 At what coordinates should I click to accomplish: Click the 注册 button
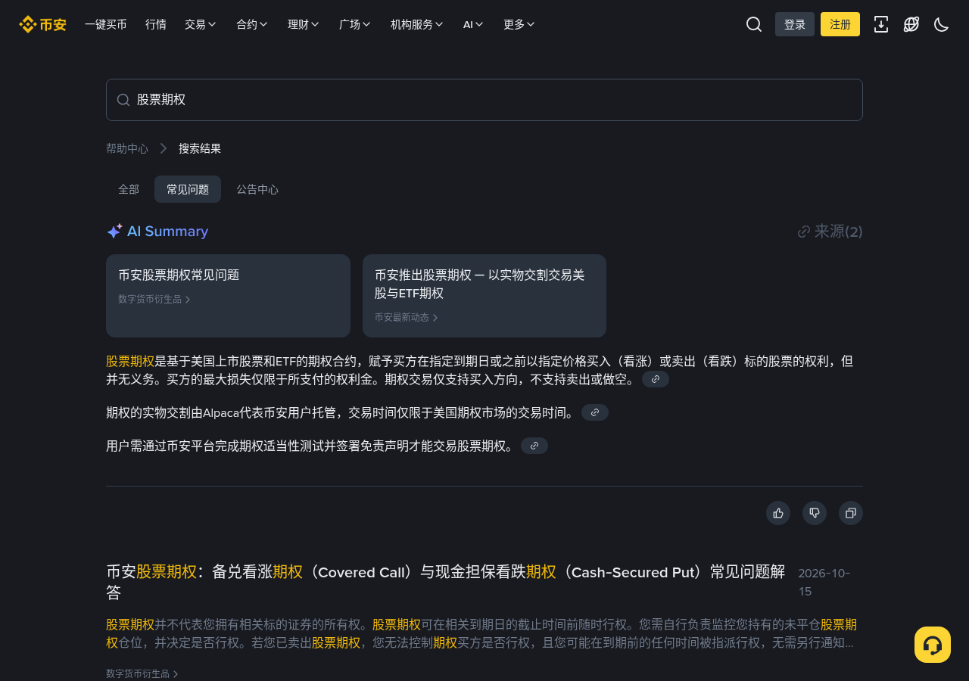point(840,24)
